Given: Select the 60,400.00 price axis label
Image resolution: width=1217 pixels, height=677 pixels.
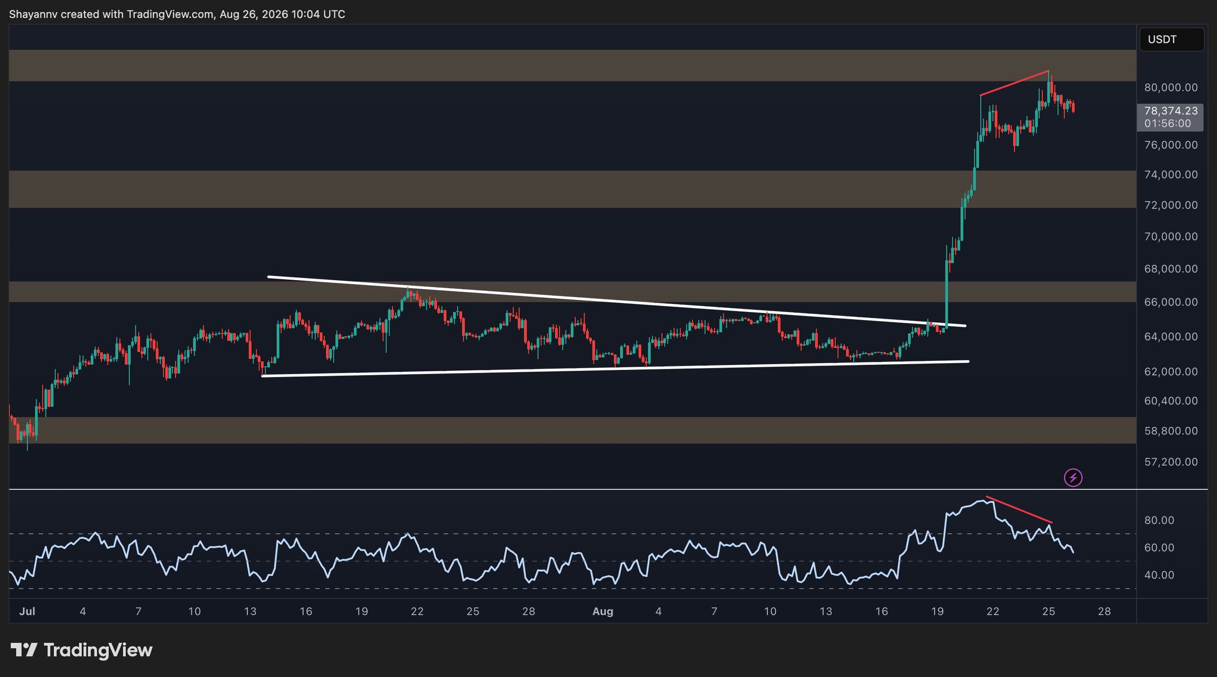Looking at the screenshot, I should coord(1170,401).
